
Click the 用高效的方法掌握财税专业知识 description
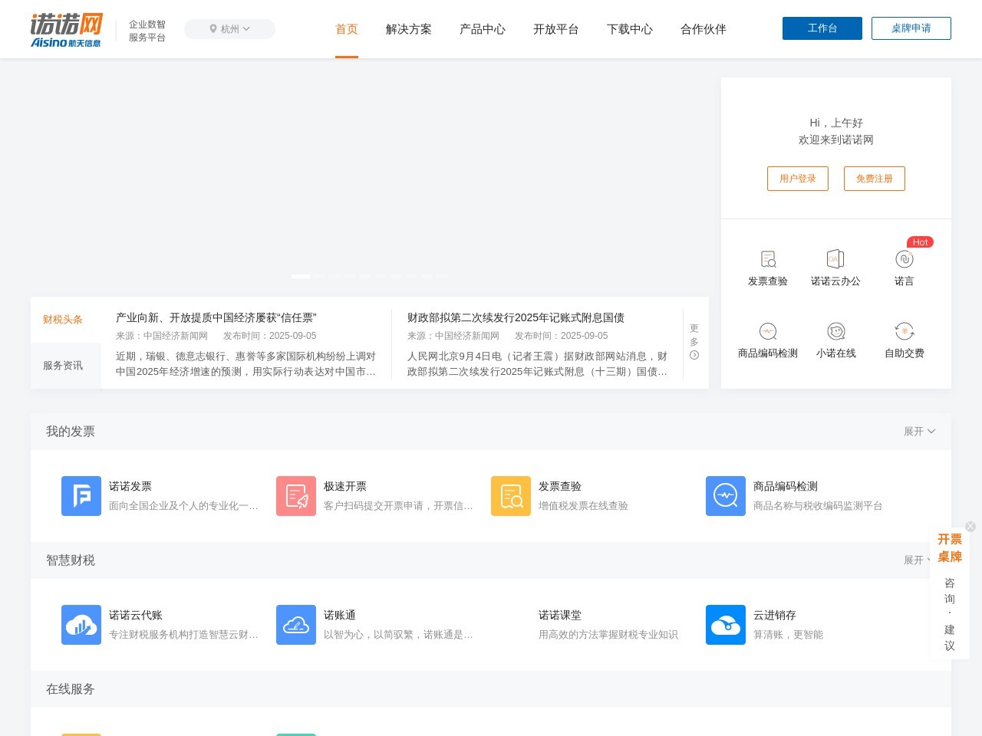(608, 635)
